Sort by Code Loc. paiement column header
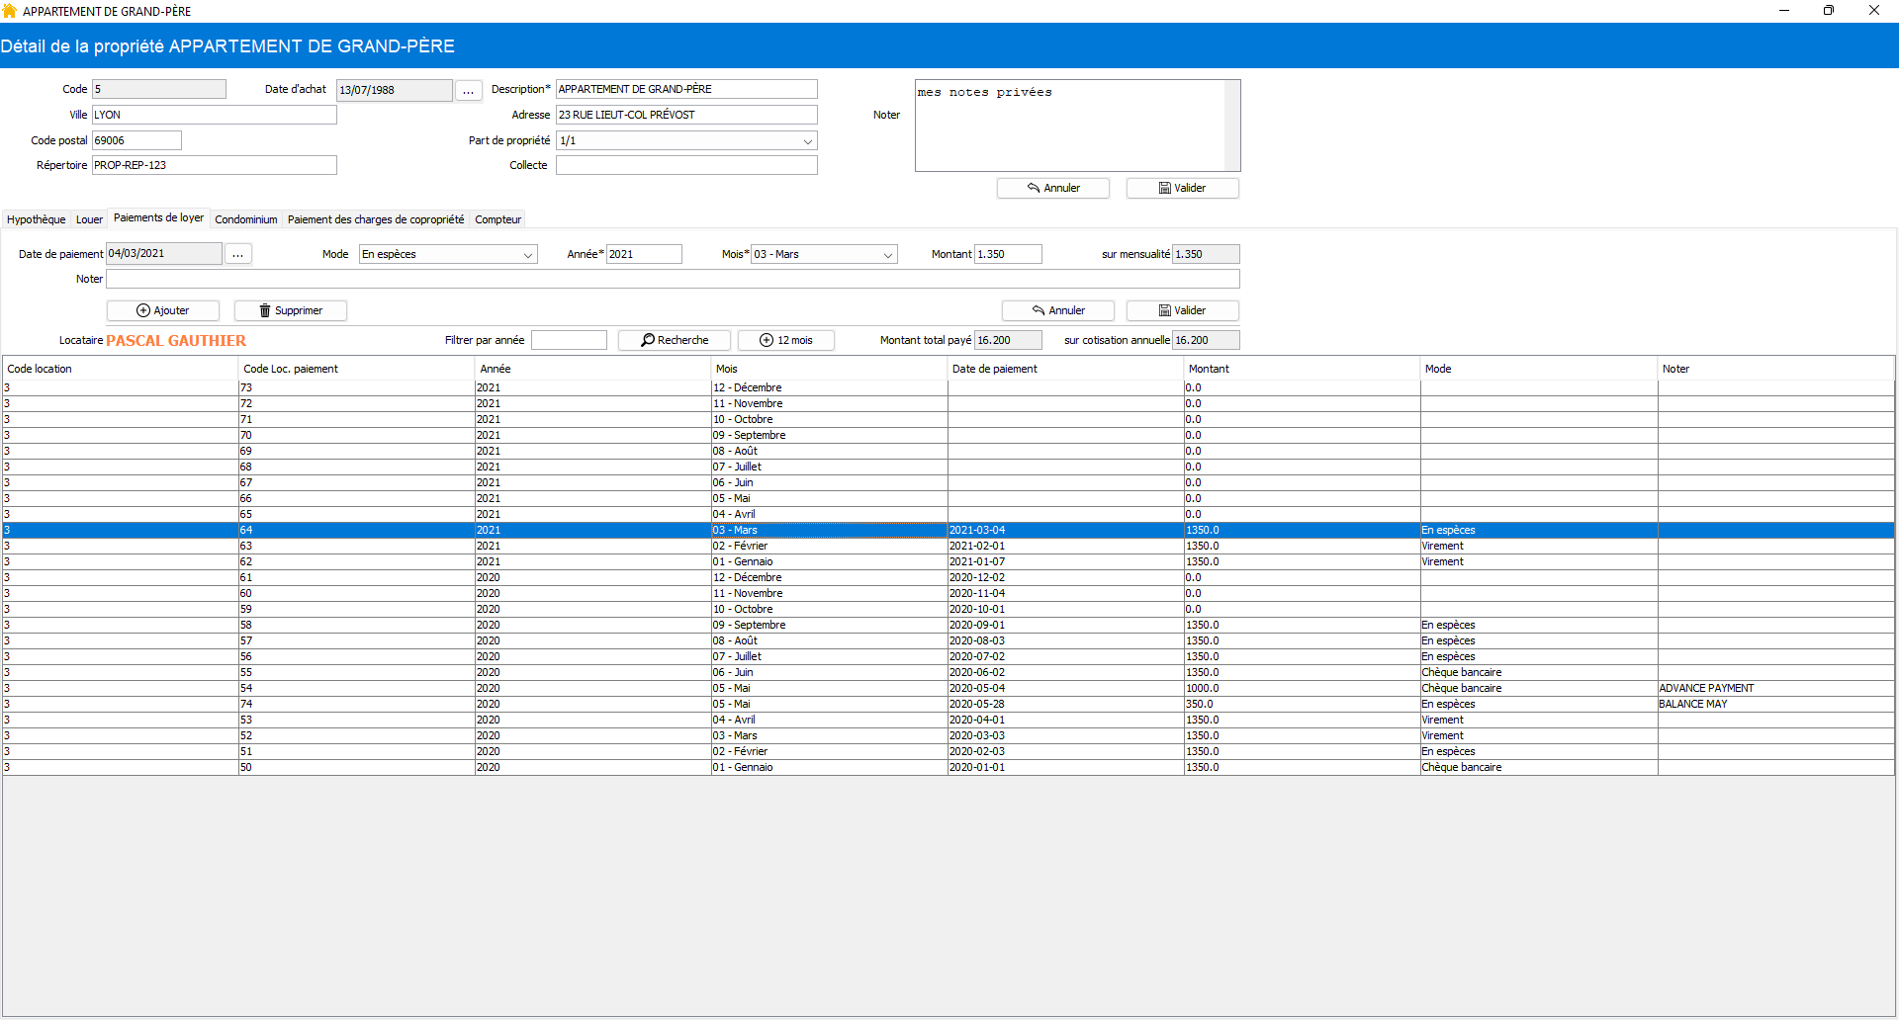The image size is (1899, 1020). (x=356, y=369)
